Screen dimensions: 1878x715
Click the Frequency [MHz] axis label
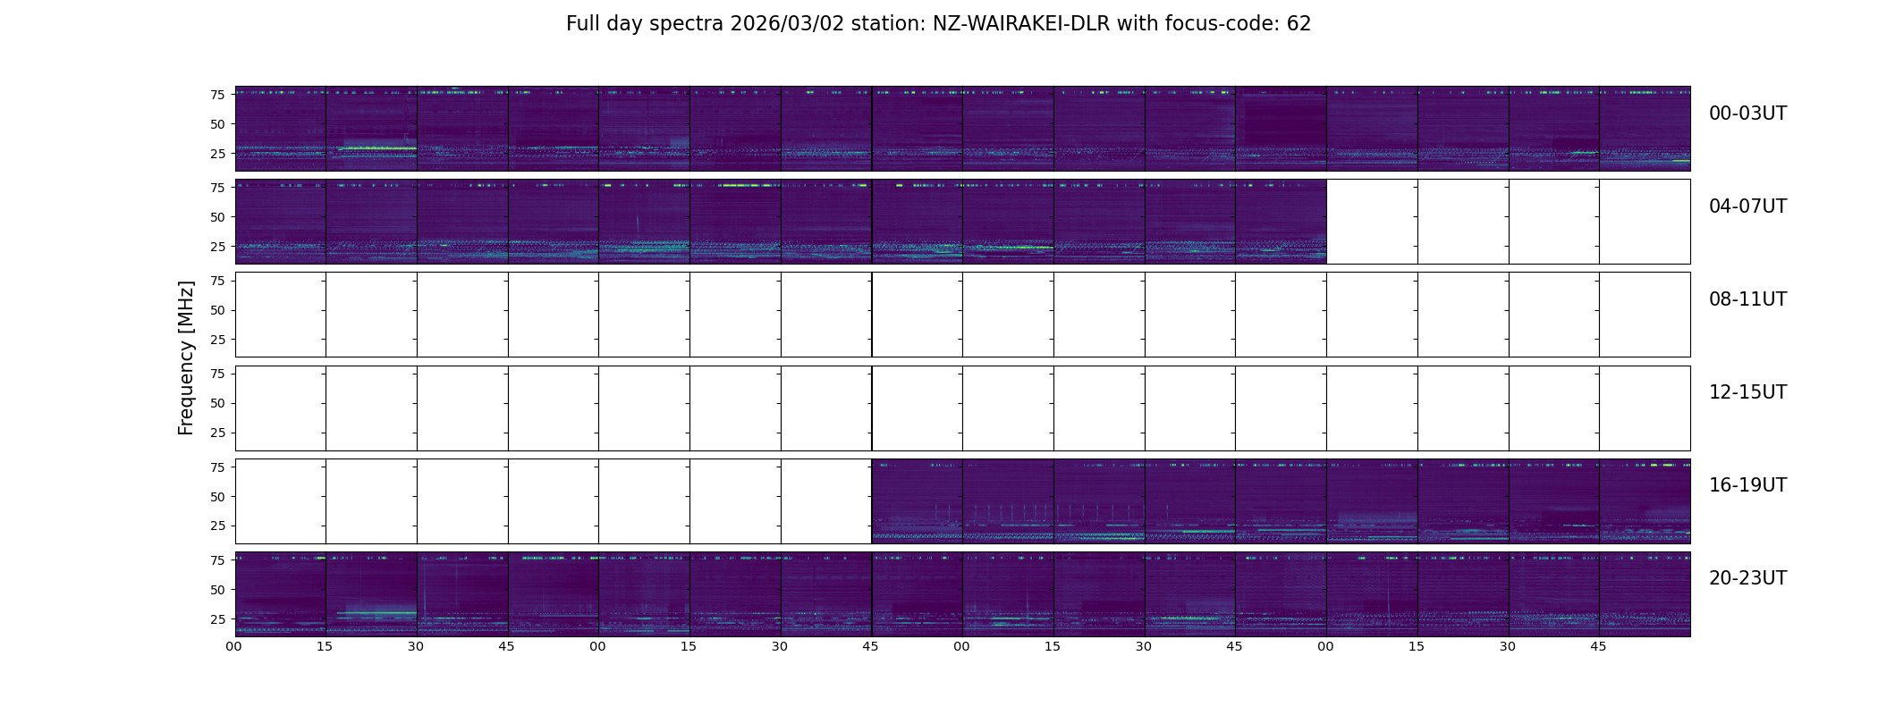pos(186,358)
